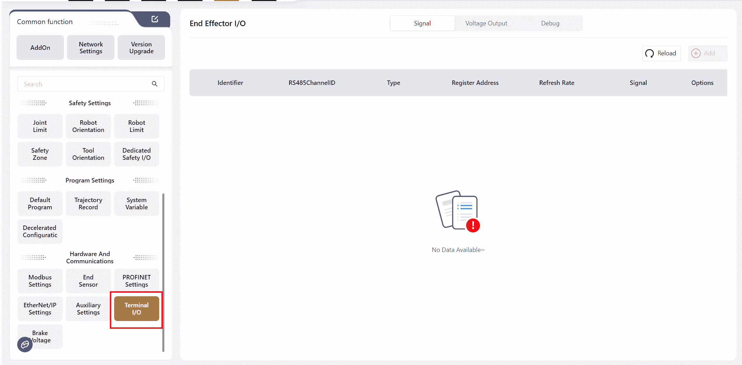Click the magnifier search icon
This screenshot has width=742, height=365.
pos(155,84)
